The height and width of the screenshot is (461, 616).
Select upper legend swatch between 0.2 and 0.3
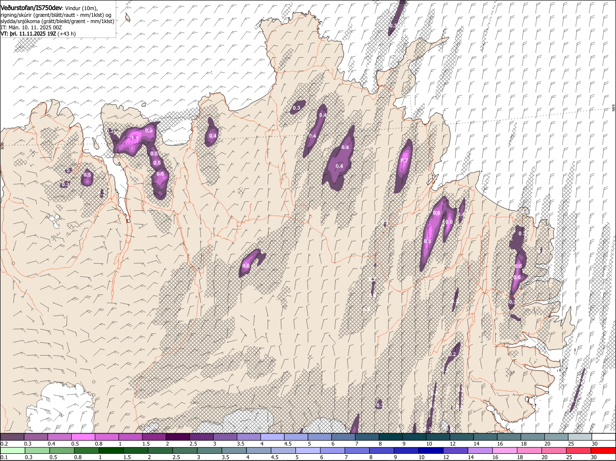point(12,437)
